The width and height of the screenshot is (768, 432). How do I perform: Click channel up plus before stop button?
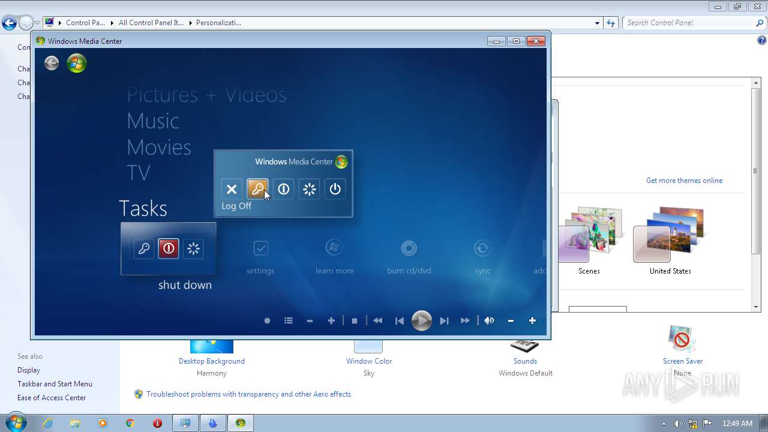tap(331, 321)
